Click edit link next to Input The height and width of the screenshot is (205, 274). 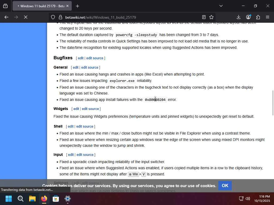point(71,155)
